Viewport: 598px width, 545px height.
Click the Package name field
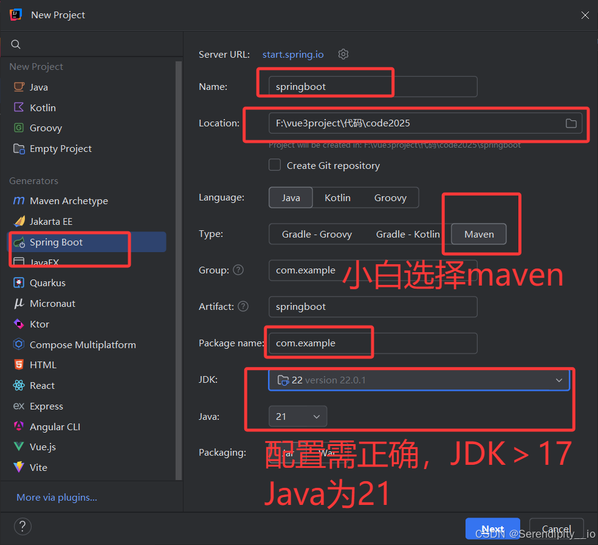point(373,343)
